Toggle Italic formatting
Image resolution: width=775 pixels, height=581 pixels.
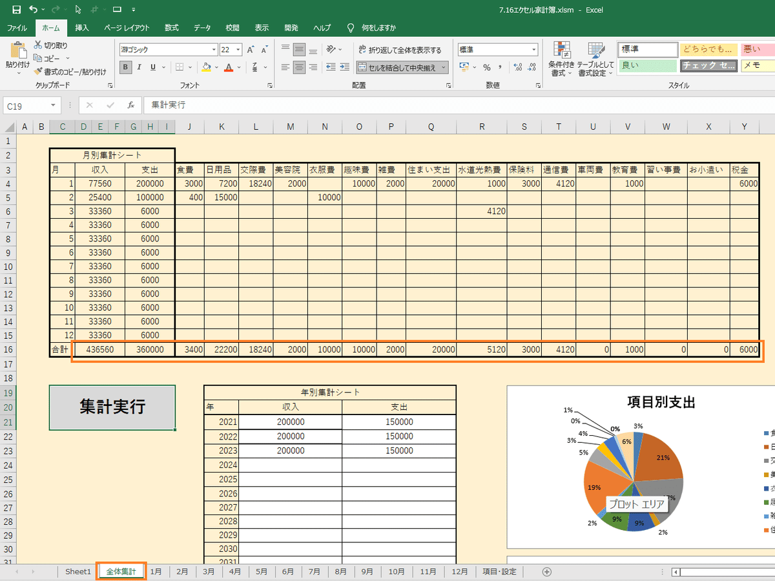[x=139, y=67]
